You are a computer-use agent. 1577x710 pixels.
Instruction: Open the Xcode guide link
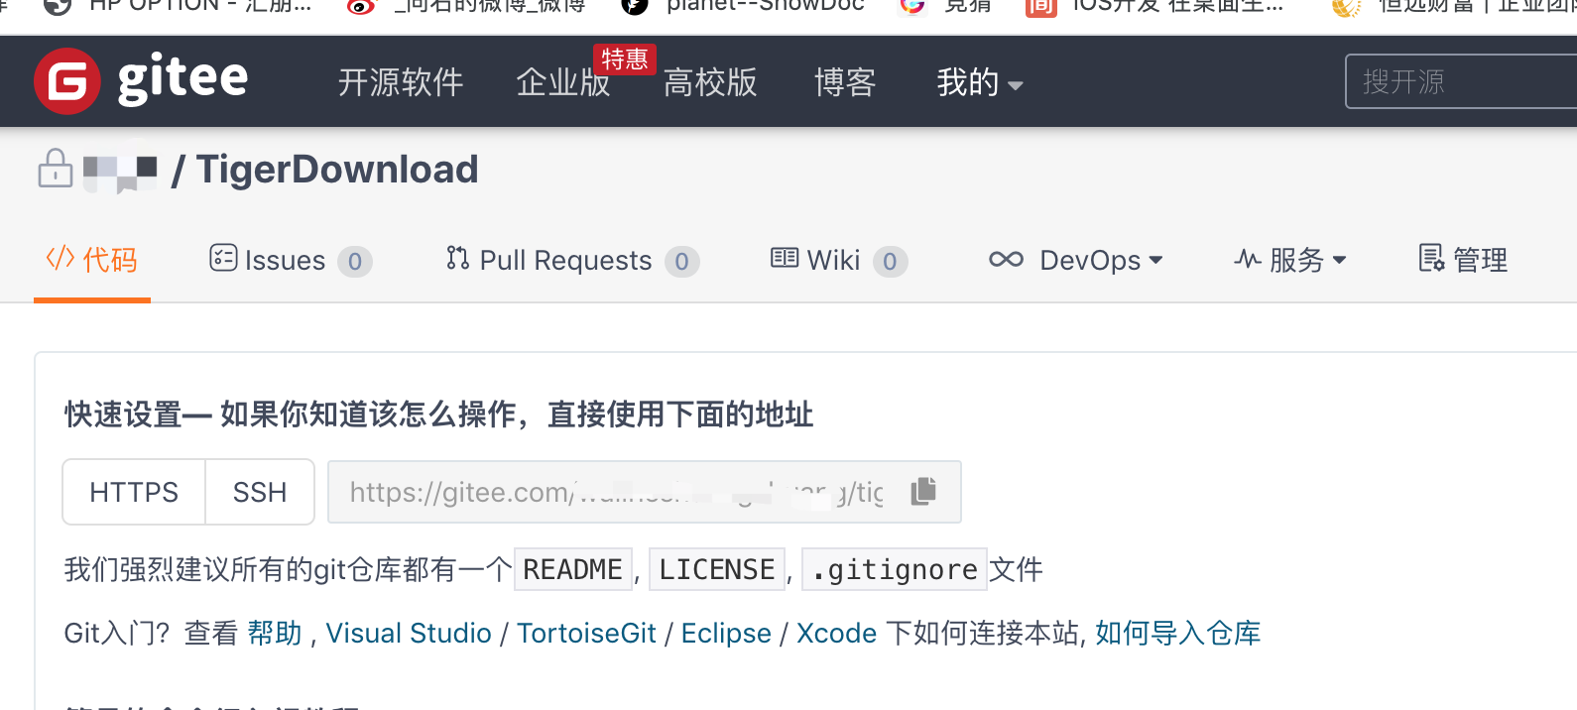836,633
